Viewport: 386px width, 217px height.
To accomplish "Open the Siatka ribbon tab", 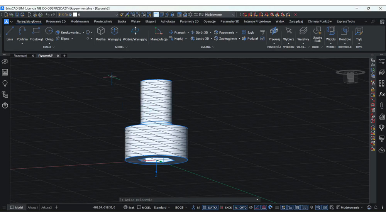I will (x=122, y=21).
